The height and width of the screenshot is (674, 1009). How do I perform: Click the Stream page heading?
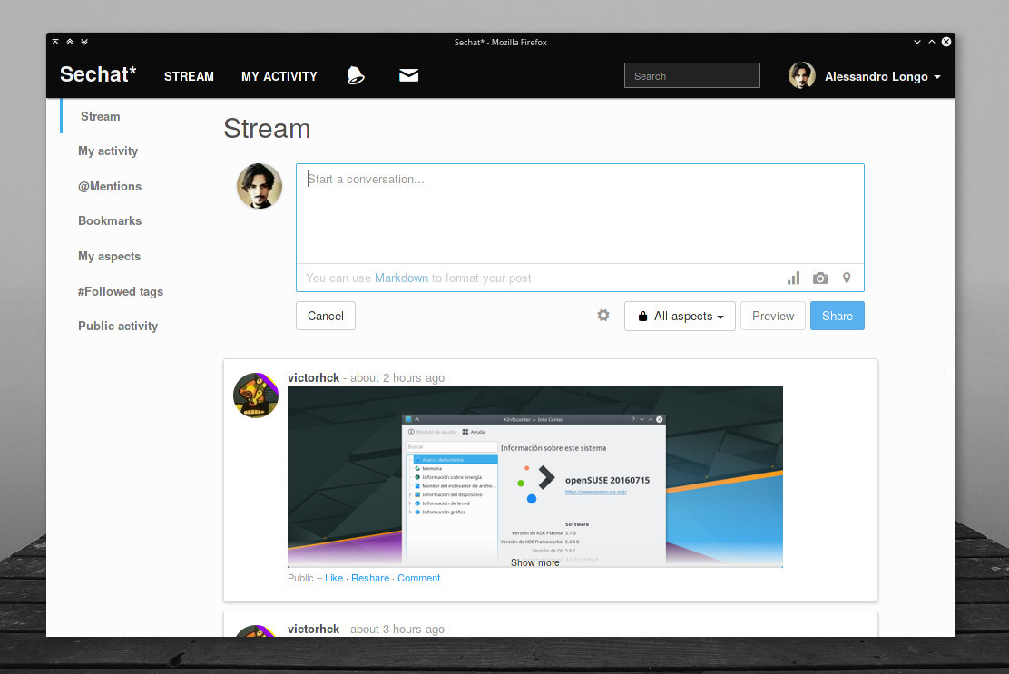coord(267,129)
